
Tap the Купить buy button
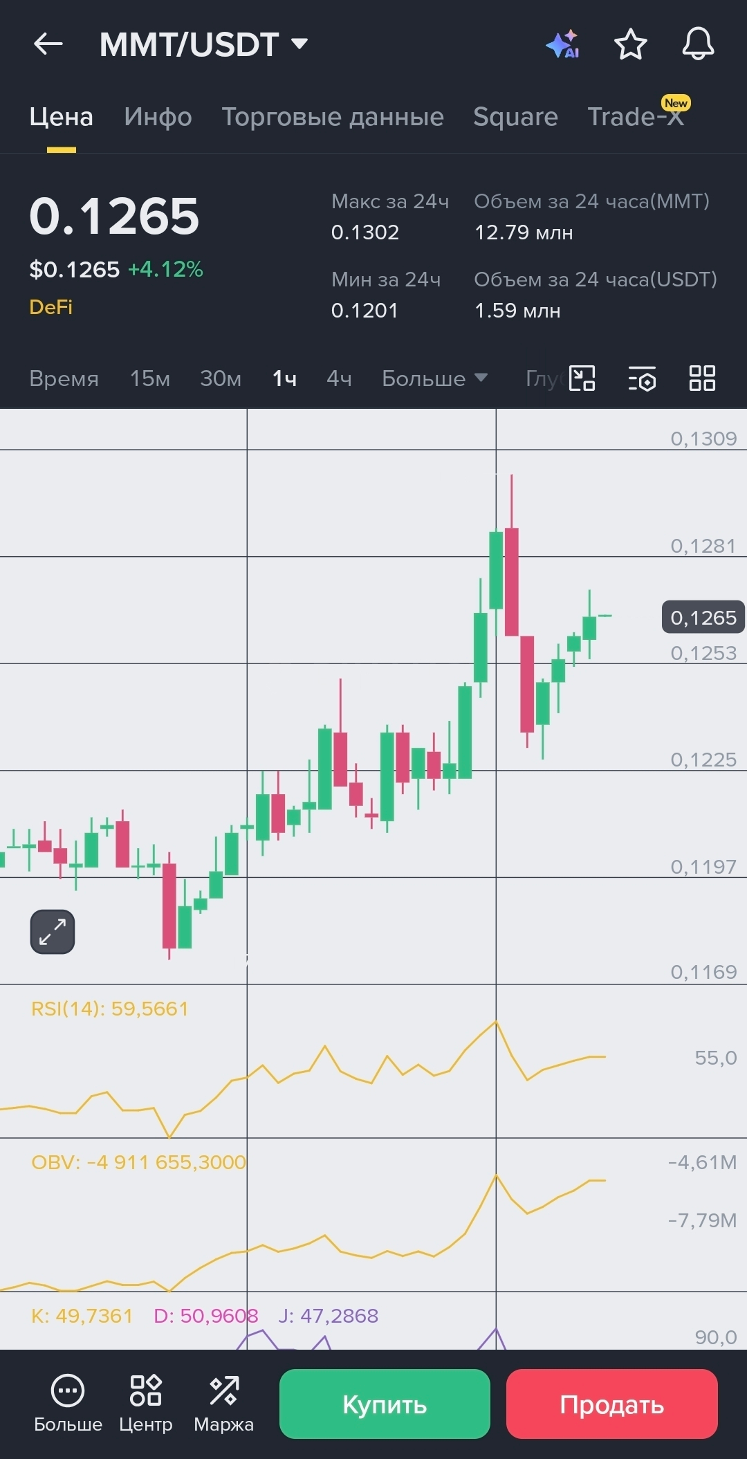[x=385, y=1404]
